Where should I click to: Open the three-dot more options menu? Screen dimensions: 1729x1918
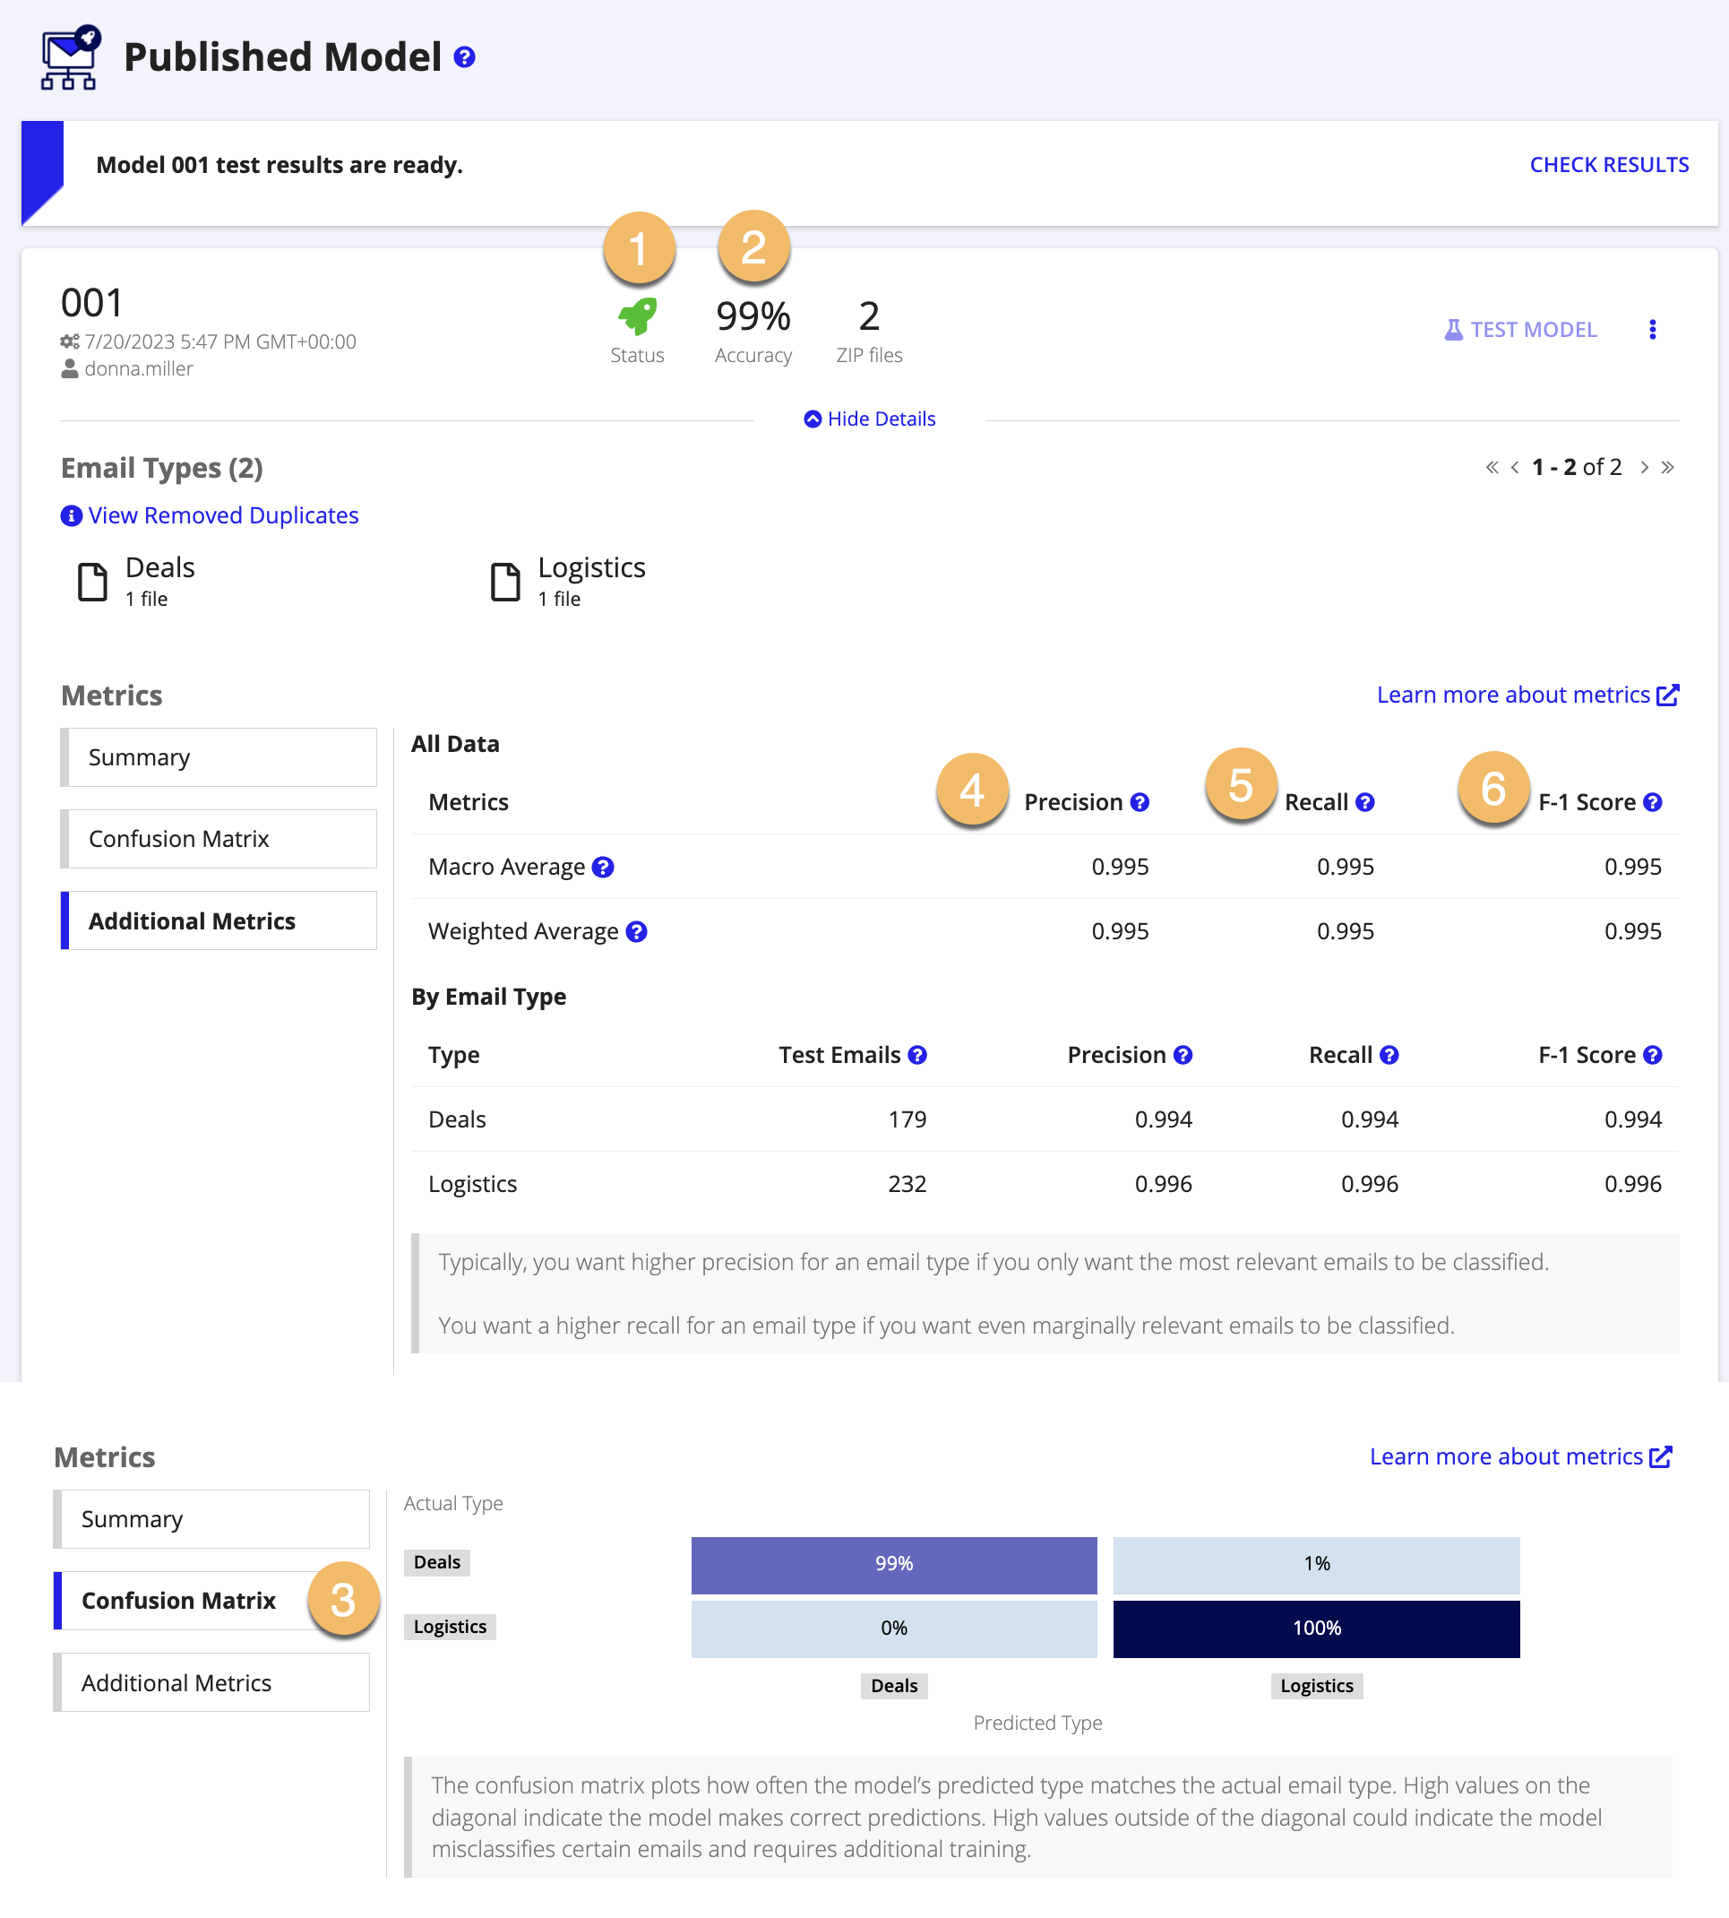coord(1652,329)
